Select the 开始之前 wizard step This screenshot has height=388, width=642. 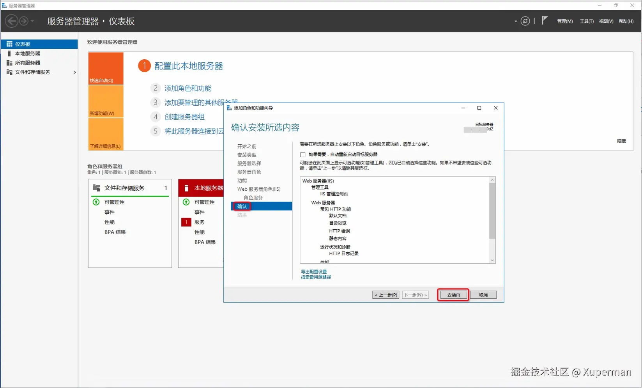[x=247, y=146]
